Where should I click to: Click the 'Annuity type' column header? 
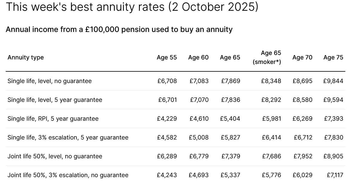pyautogui.click(x=26, y=57)
